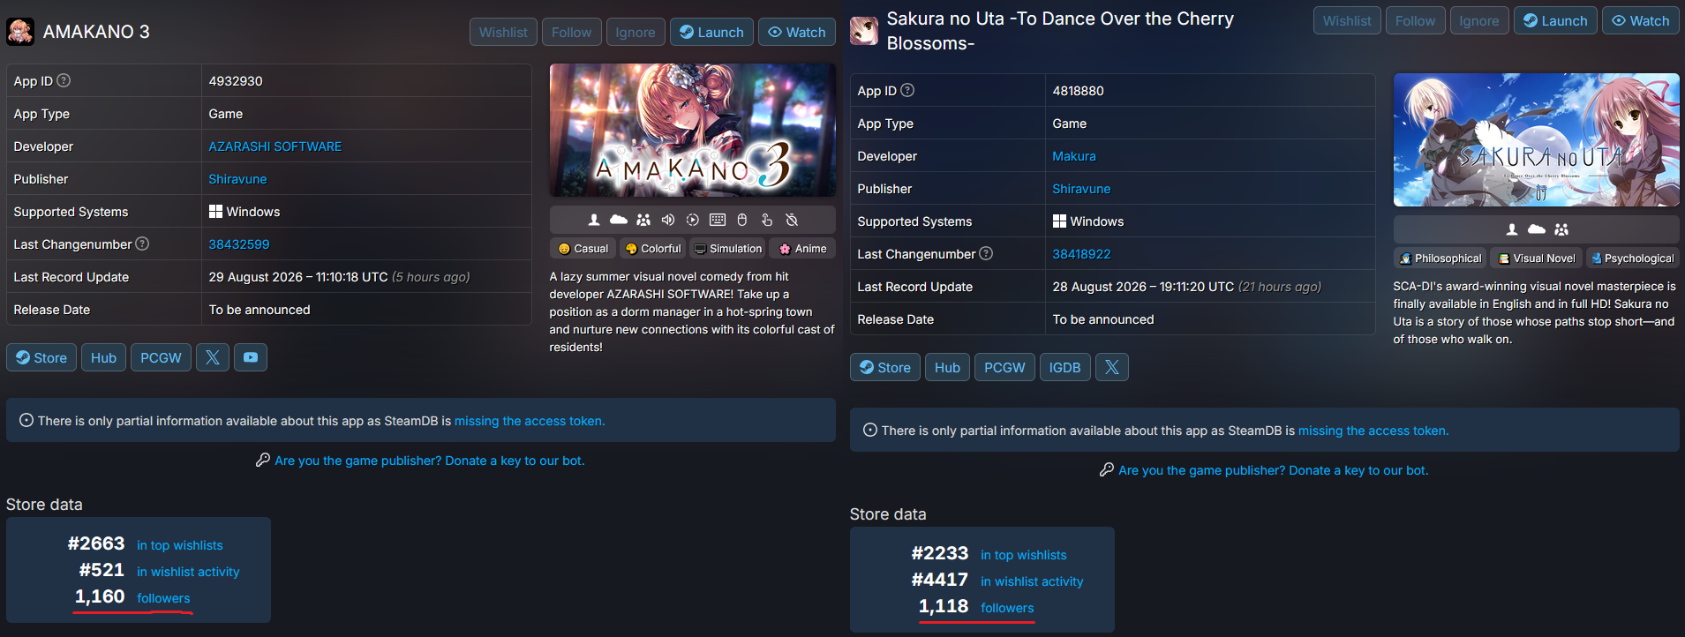Screen dimensions: 1685x637
Task: Open Shiravune publisher link for Sakura no Uta
Action: [x=1081, y=189]
